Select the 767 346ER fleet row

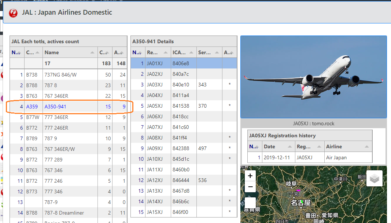(68, 96)
